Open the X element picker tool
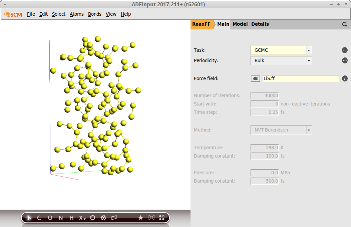351x227 pixels. (x=82, y=218)
